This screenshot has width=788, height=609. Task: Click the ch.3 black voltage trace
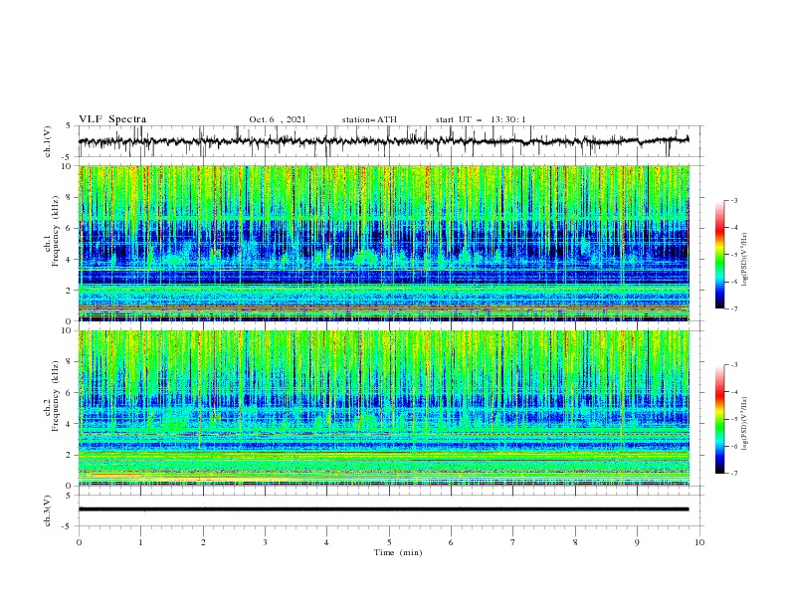[x=383, y=509]
